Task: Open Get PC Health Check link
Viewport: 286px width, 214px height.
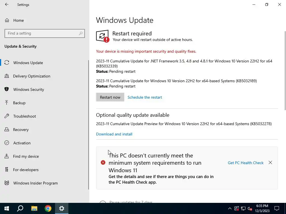Action: (x=246, y=163)
